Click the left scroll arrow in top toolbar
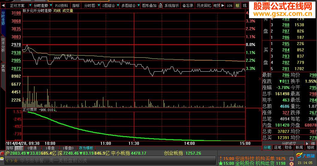The image size is (317, 166). pos(3,6)
